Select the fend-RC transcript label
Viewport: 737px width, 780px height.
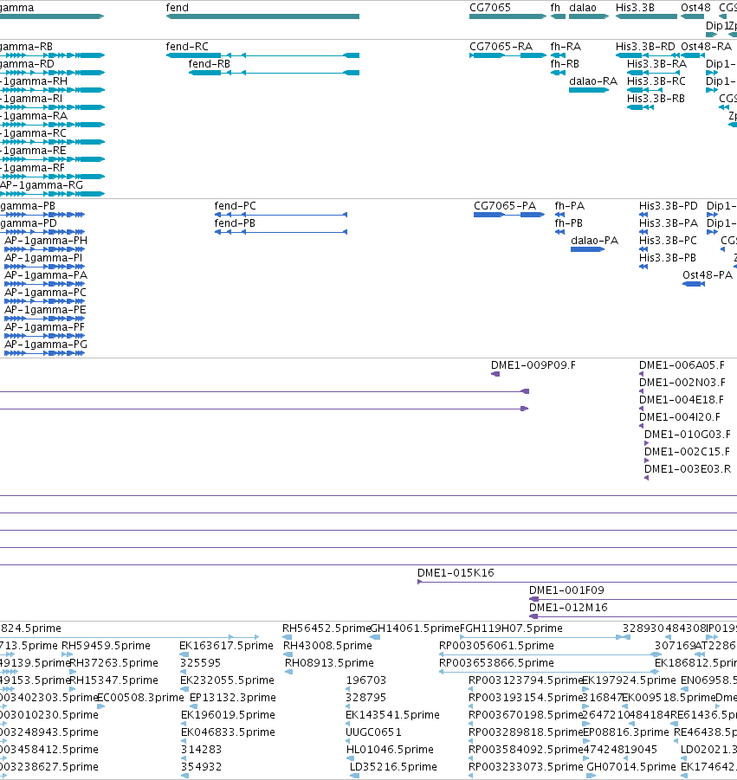point(186,46)
